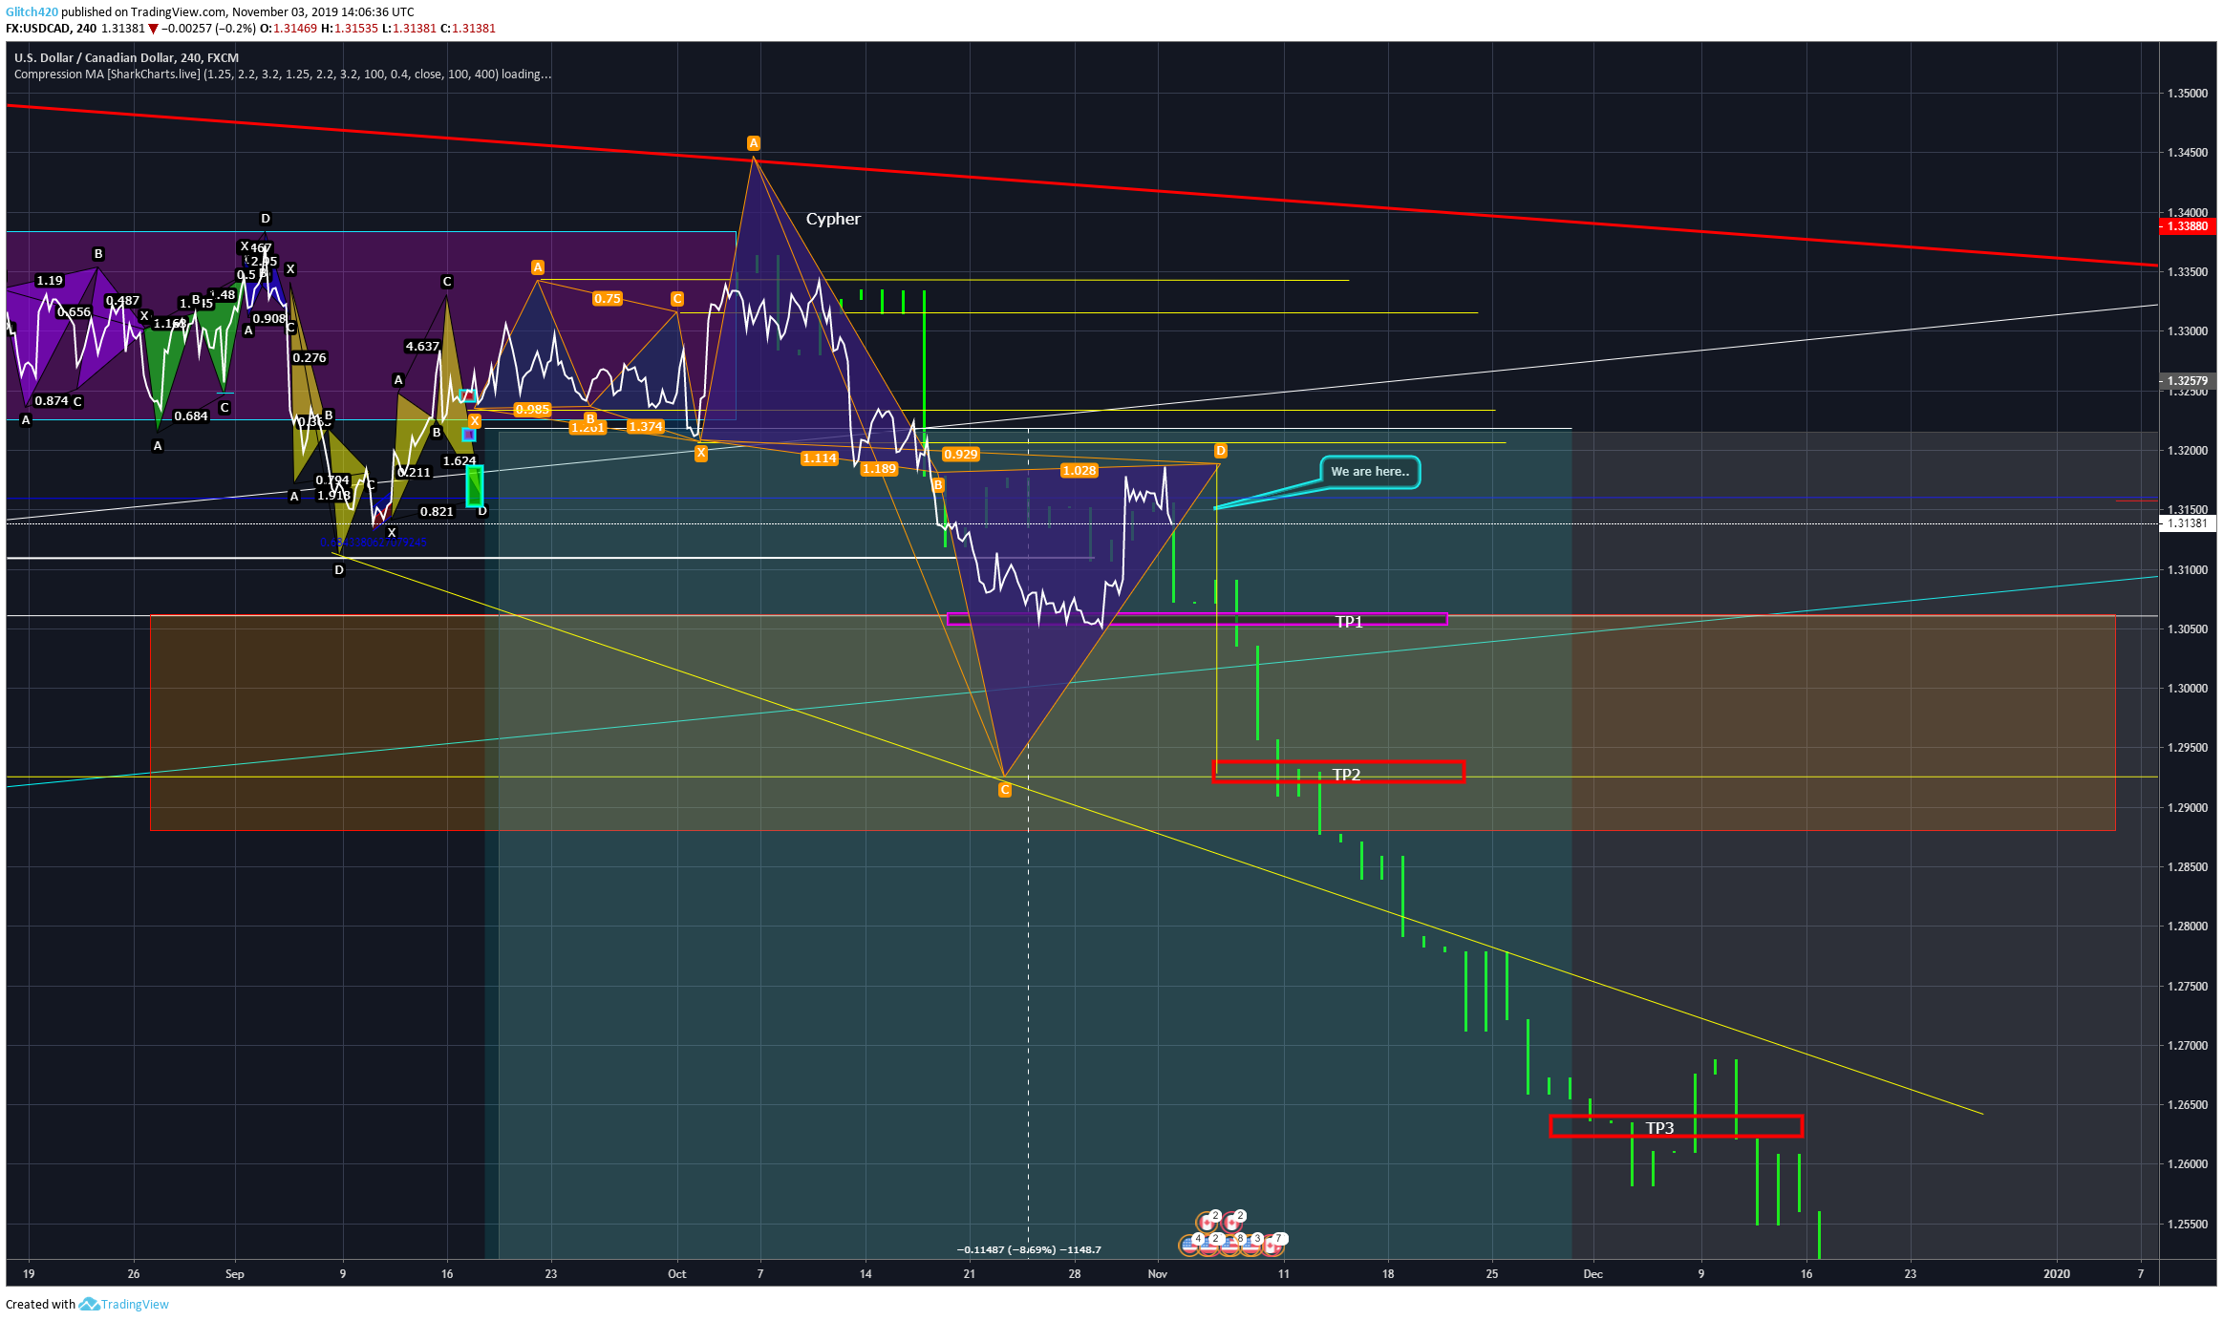The width and height of the screenshot is (2223, 1321).
Task: Click the 4.637 ratio label
Action: pos(422,347)
